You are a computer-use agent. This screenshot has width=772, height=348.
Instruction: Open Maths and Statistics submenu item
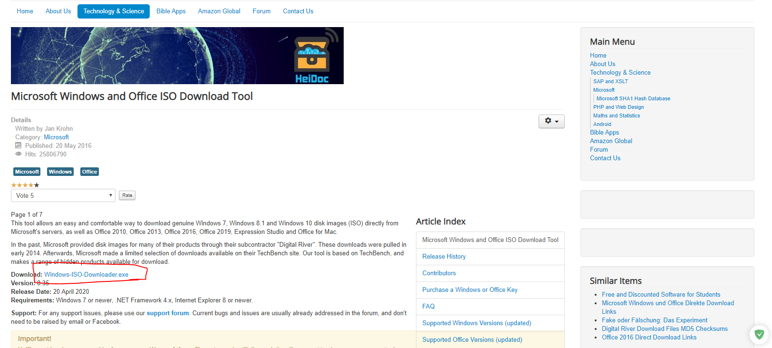tap(617, 116)
